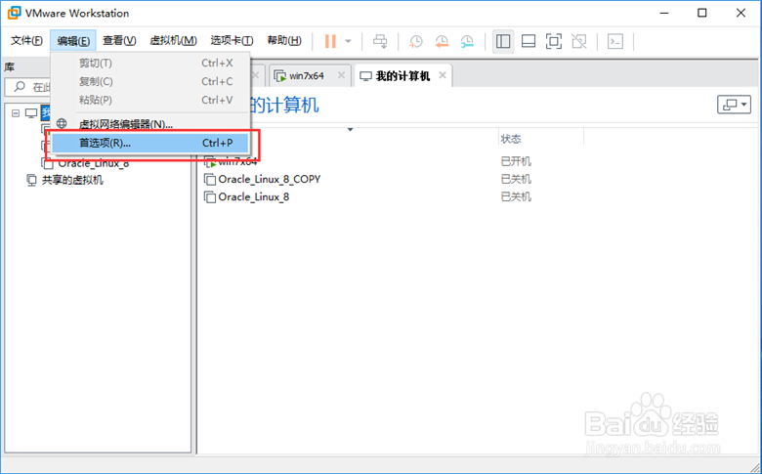Take a snapshot of the virtual machine
Screen dimensions: 762x474
pos(416,41)
